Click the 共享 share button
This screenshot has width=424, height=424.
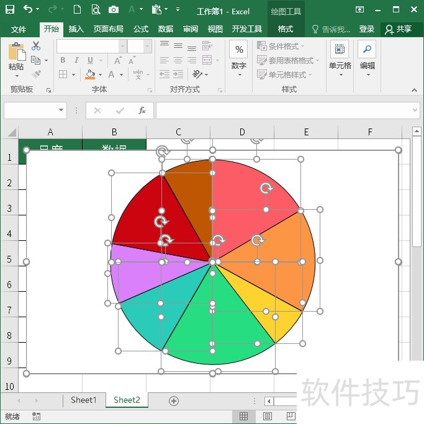click(399, 29)
